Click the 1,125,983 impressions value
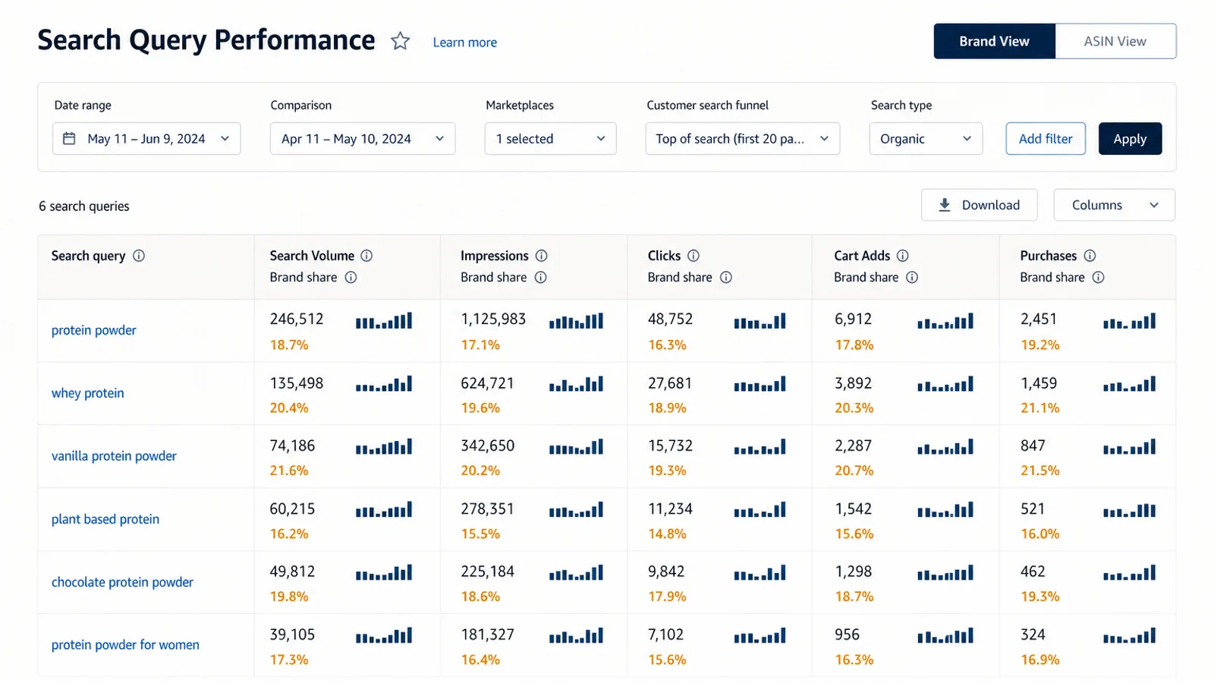The width and height of the screenshot is (1214, 683). [493, 319]
